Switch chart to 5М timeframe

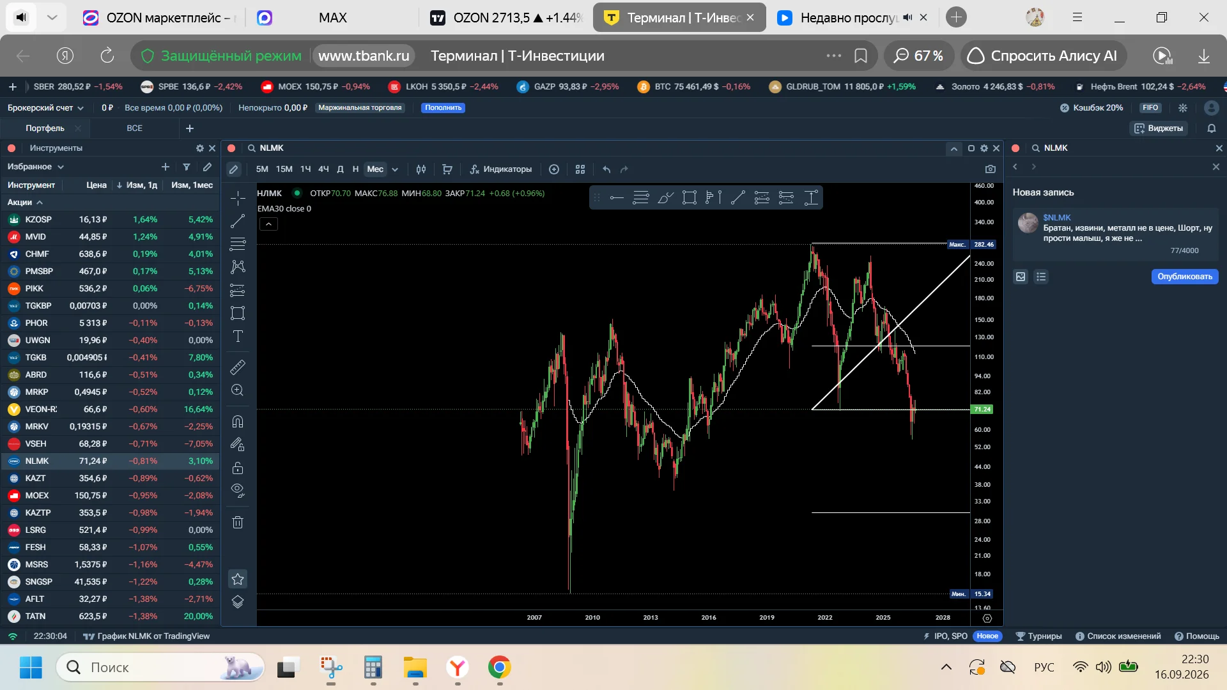click(x=262, y=169)
